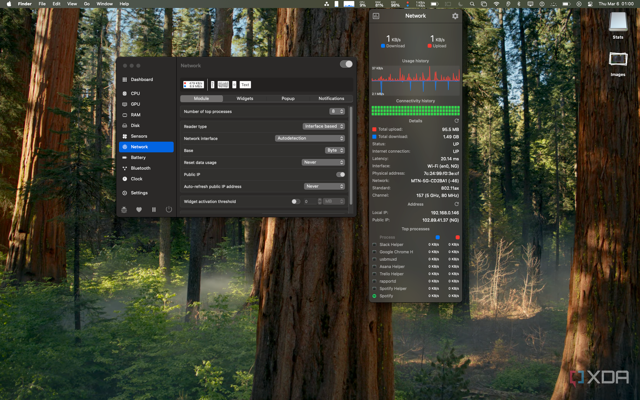
Task: Open the Reset data usage dropdown
Action: [x=323, y=162]
